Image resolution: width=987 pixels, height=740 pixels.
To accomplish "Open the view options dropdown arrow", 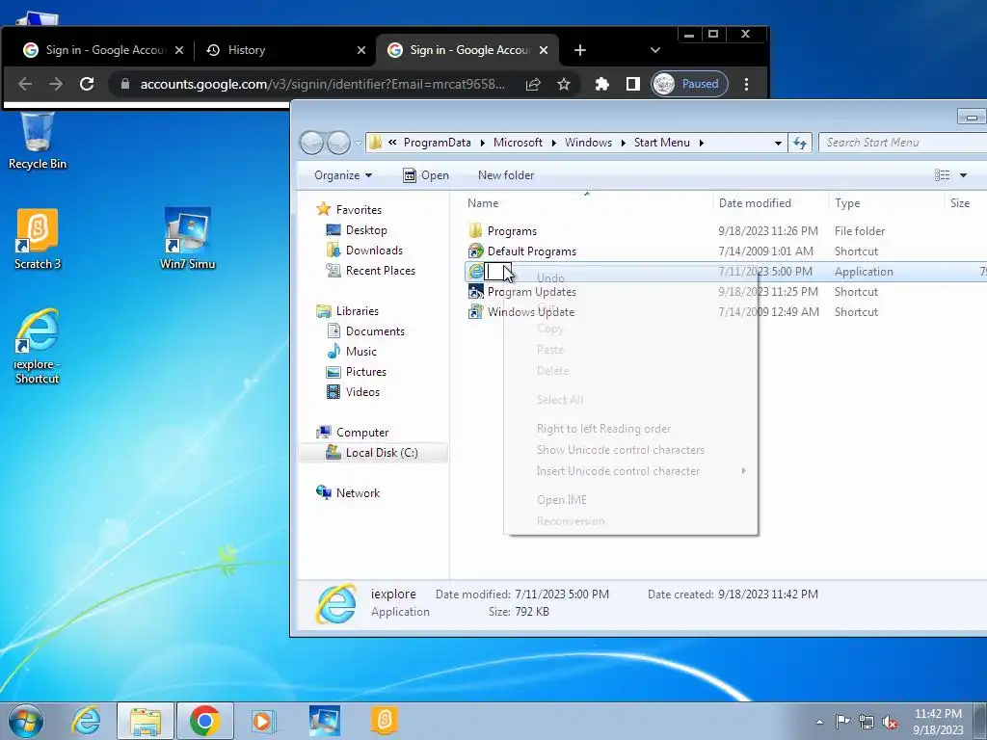I will [x=963, y=175].
